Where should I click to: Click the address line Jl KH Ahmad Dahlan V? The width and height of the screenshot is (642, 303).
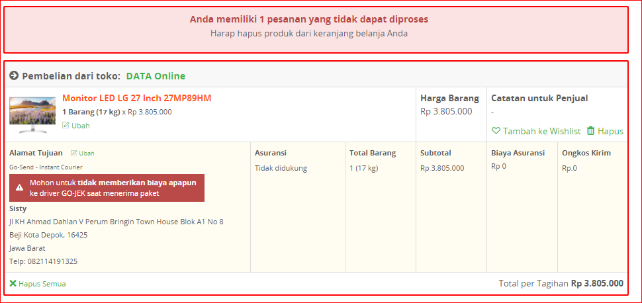click(116, 222)
